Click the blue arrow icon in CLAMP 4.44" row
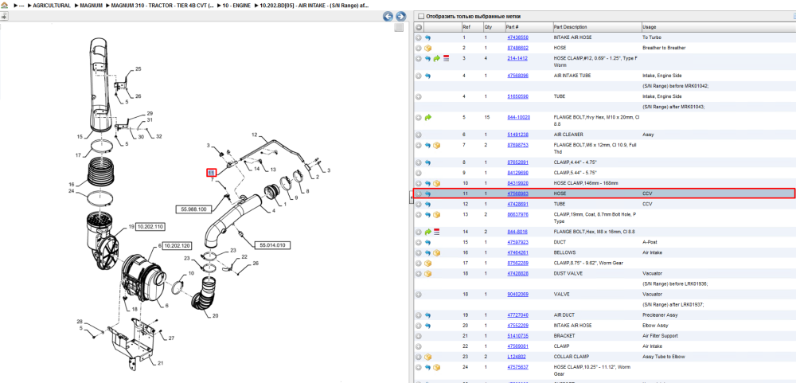796x383 pixels. 427,162
